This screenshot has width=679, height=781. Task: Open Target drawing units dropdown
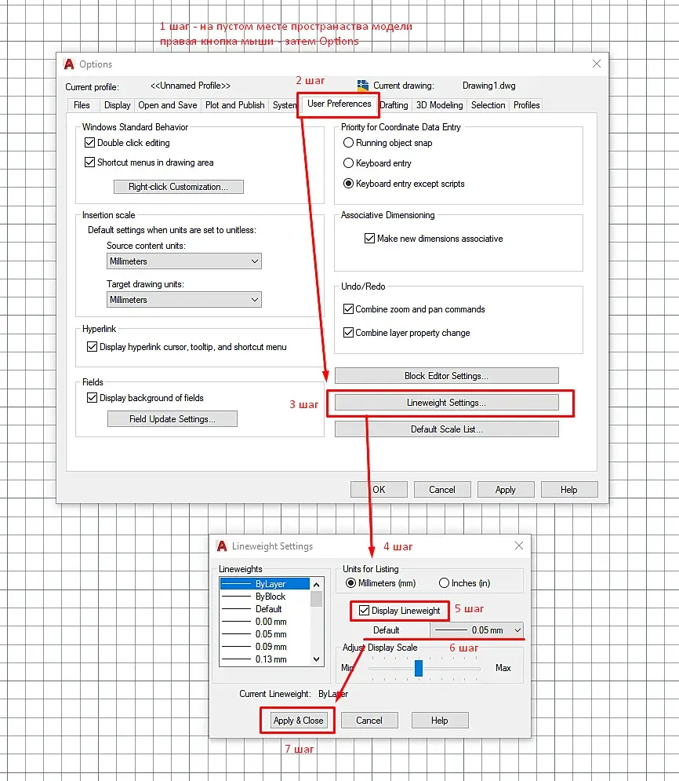tap(184, 299)
